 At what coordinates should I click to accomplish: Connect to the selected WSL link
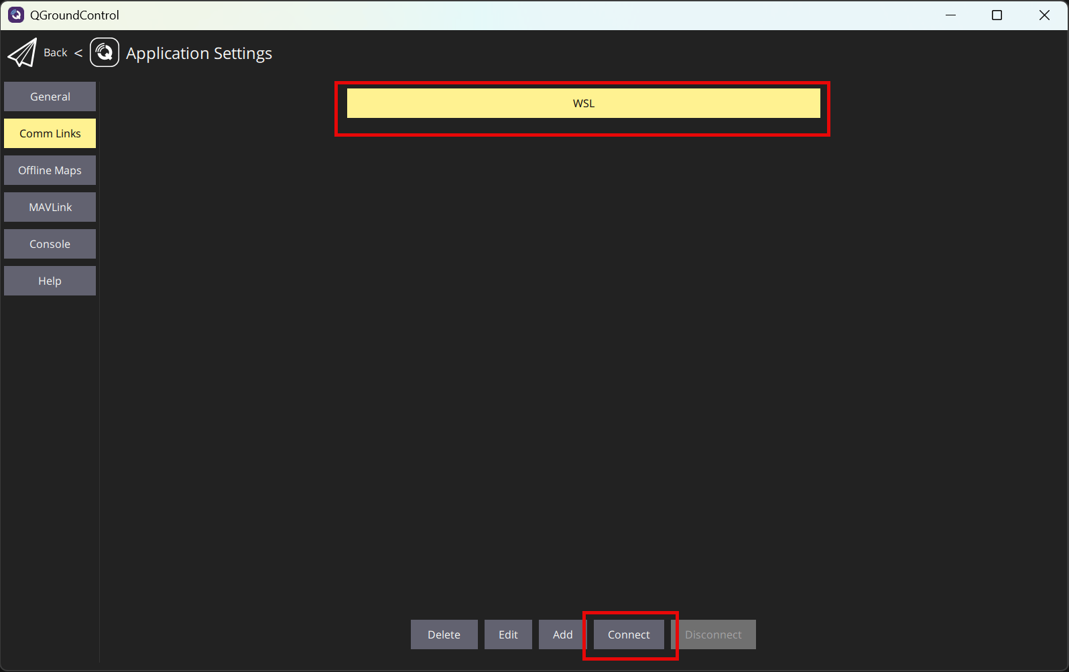click(629, 634)
